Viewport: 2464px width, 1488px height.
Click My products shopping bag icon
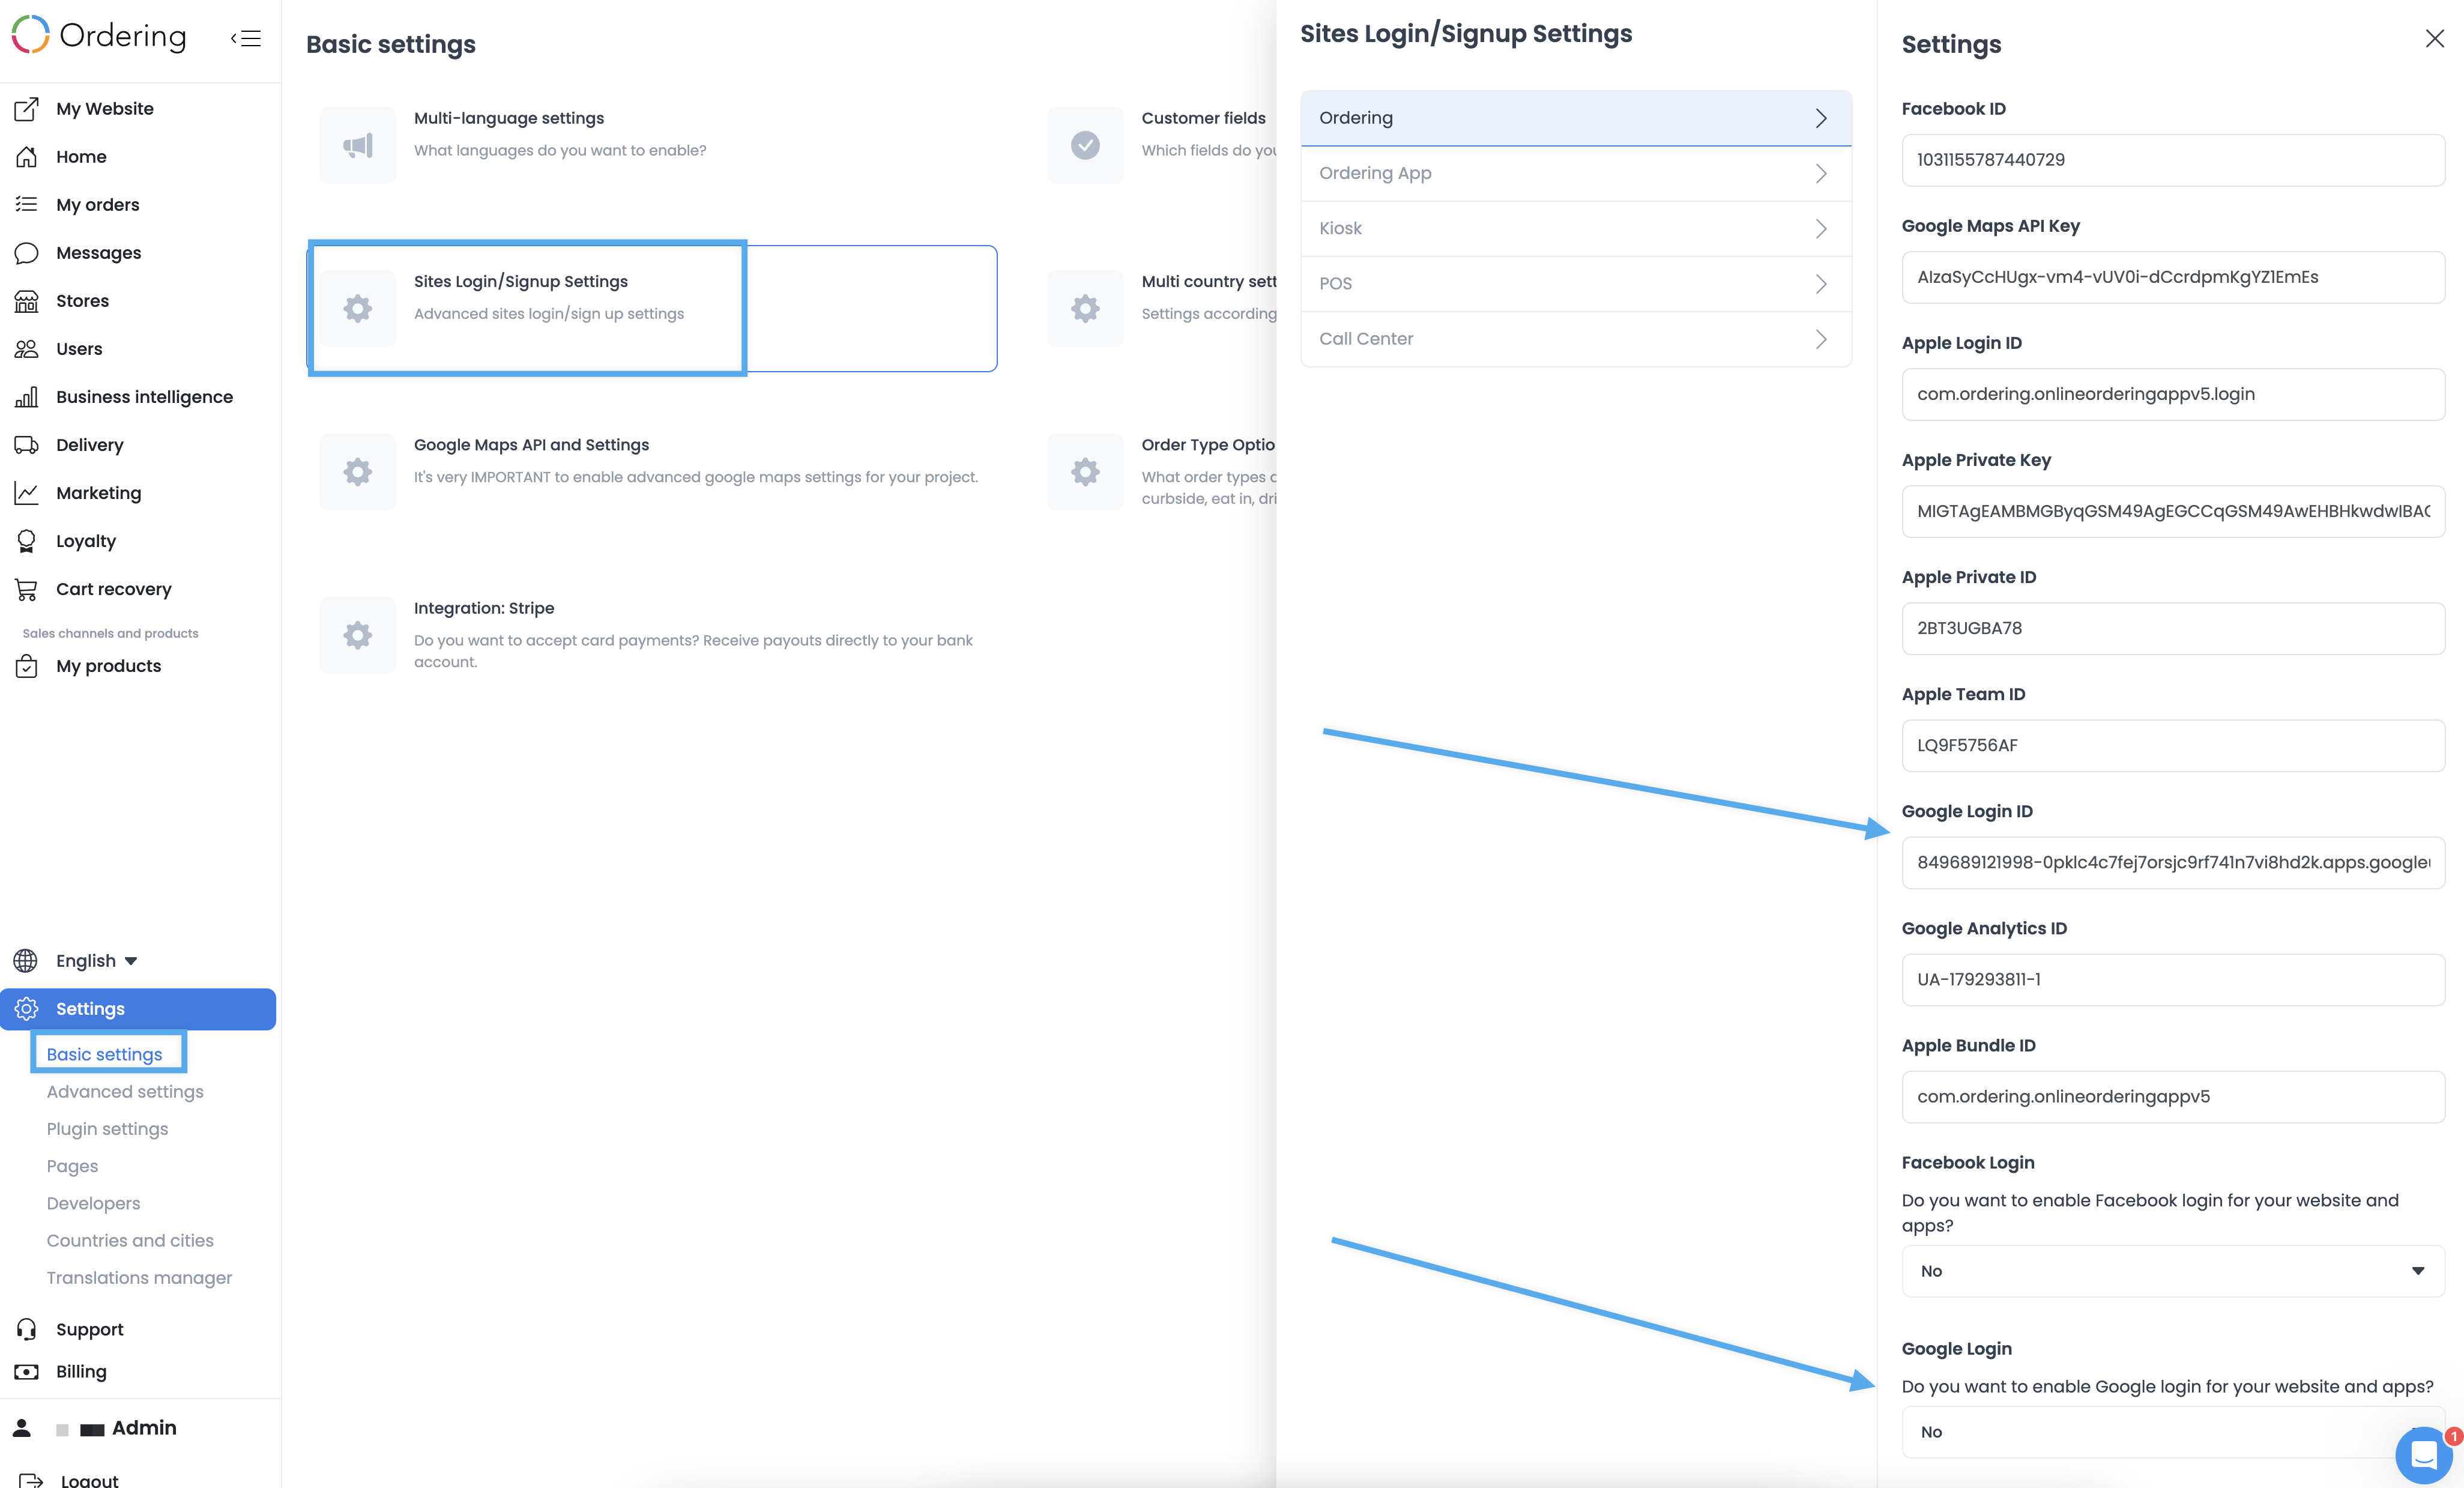[27, 666]
